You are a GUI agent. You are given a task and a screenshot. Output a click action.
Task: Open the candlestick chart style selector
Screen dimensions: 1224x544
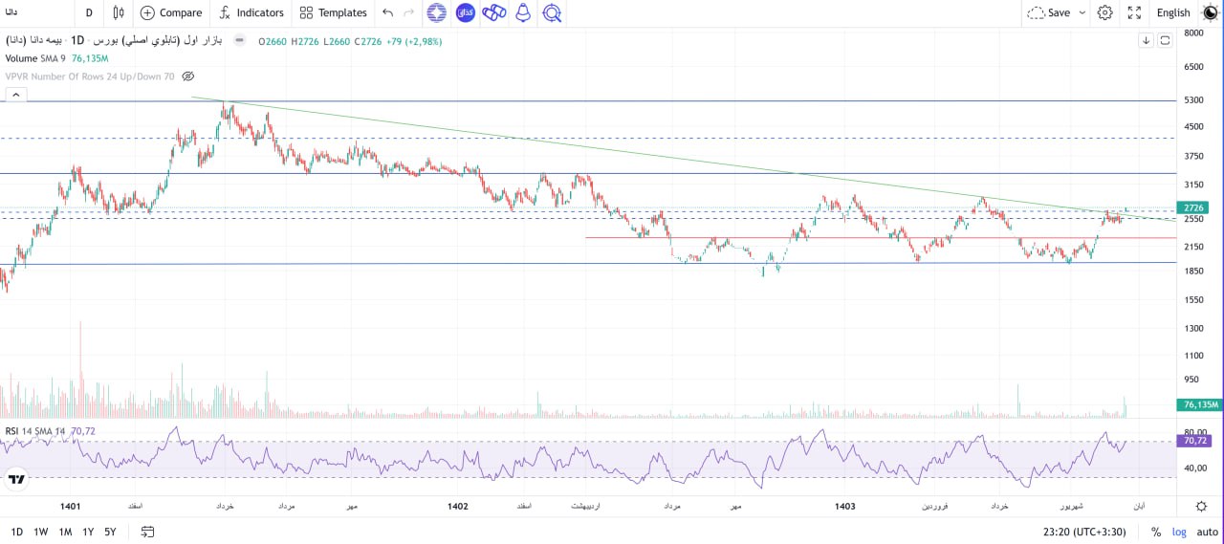119,12
